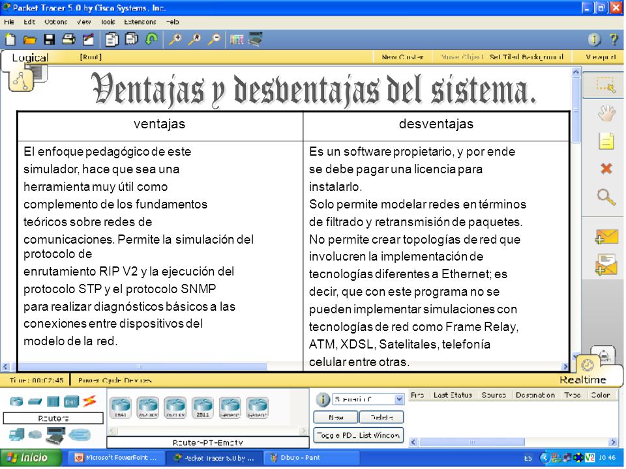Click the Toggle PDU List Window button

[358, 435]
